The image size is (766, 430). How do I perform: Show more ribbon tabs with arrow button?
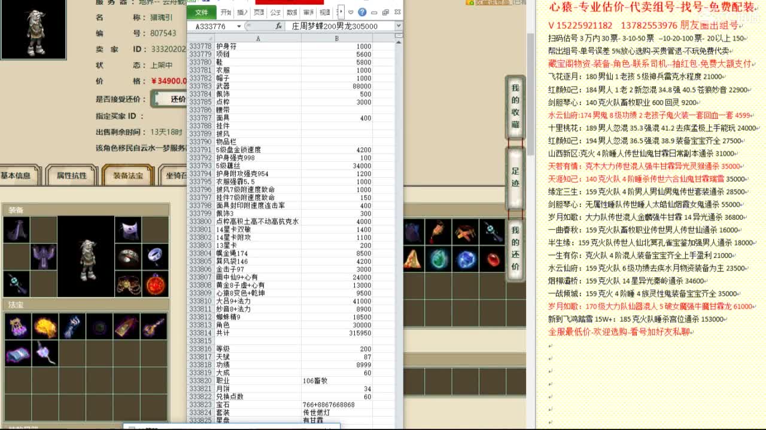pos(341,12)
